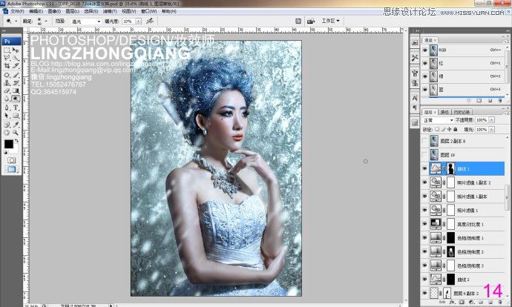Toggle Quick Mask mode
Screen dimensions: 512x307
12,160
